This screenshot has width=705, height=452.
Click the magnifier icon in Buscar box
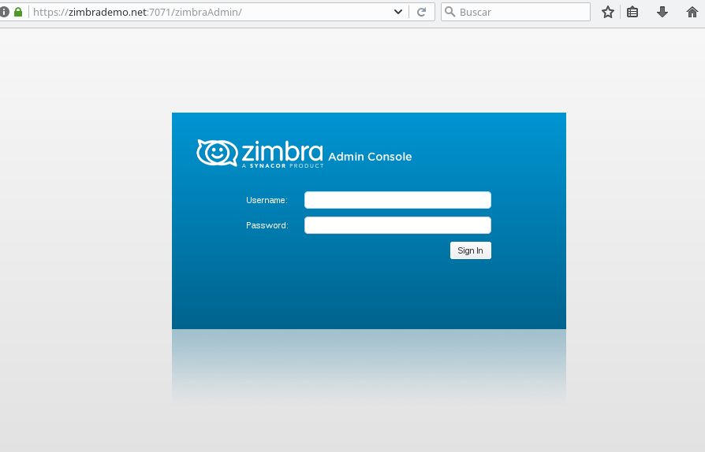[450, 12]
